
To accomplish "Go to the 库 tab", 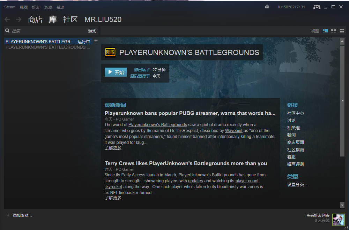I will [x=53, y=20].
